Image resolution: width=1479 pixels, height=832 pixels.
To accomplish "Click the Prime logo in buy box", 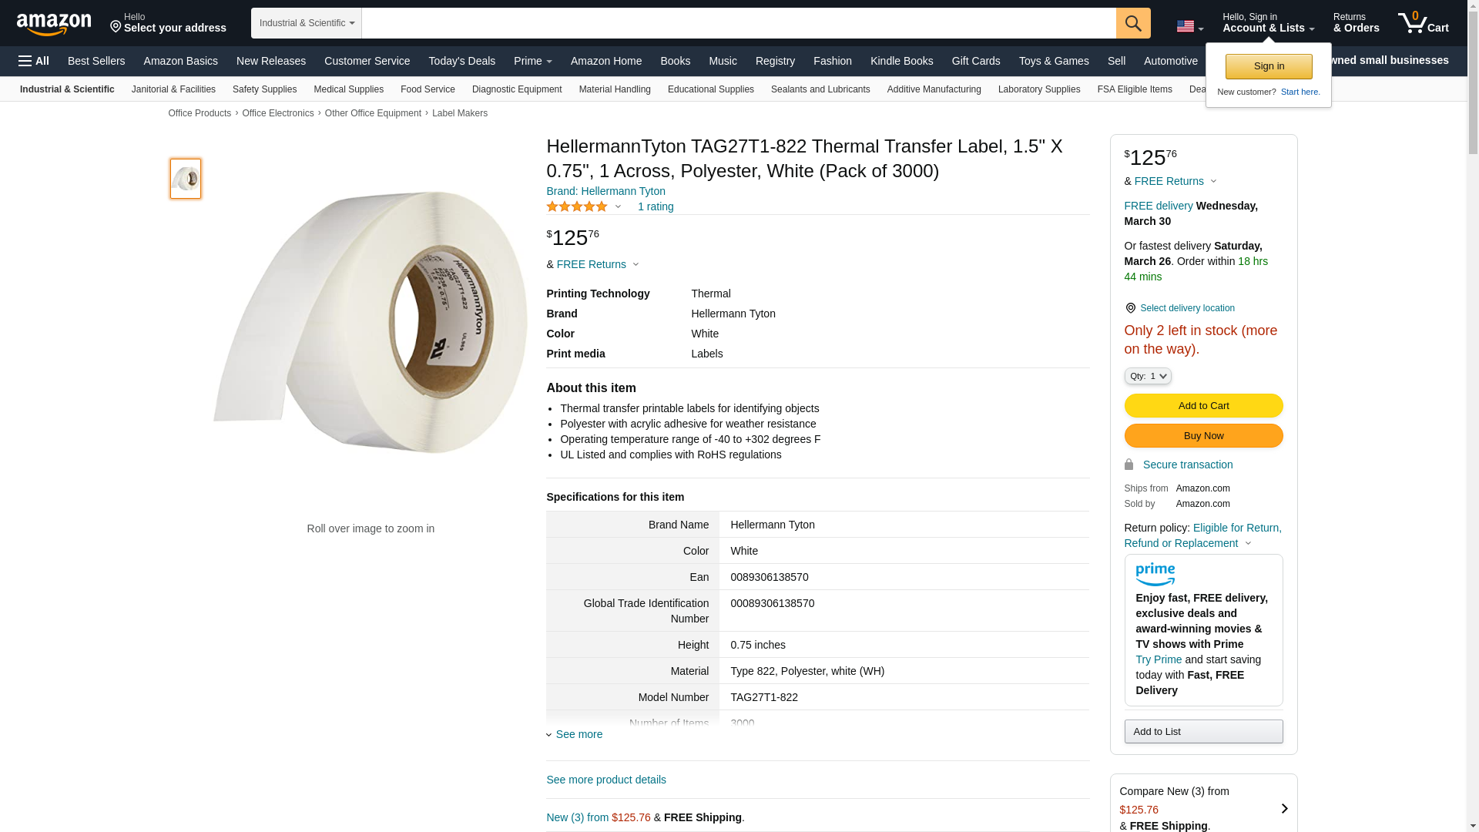I will point(1155,575).
